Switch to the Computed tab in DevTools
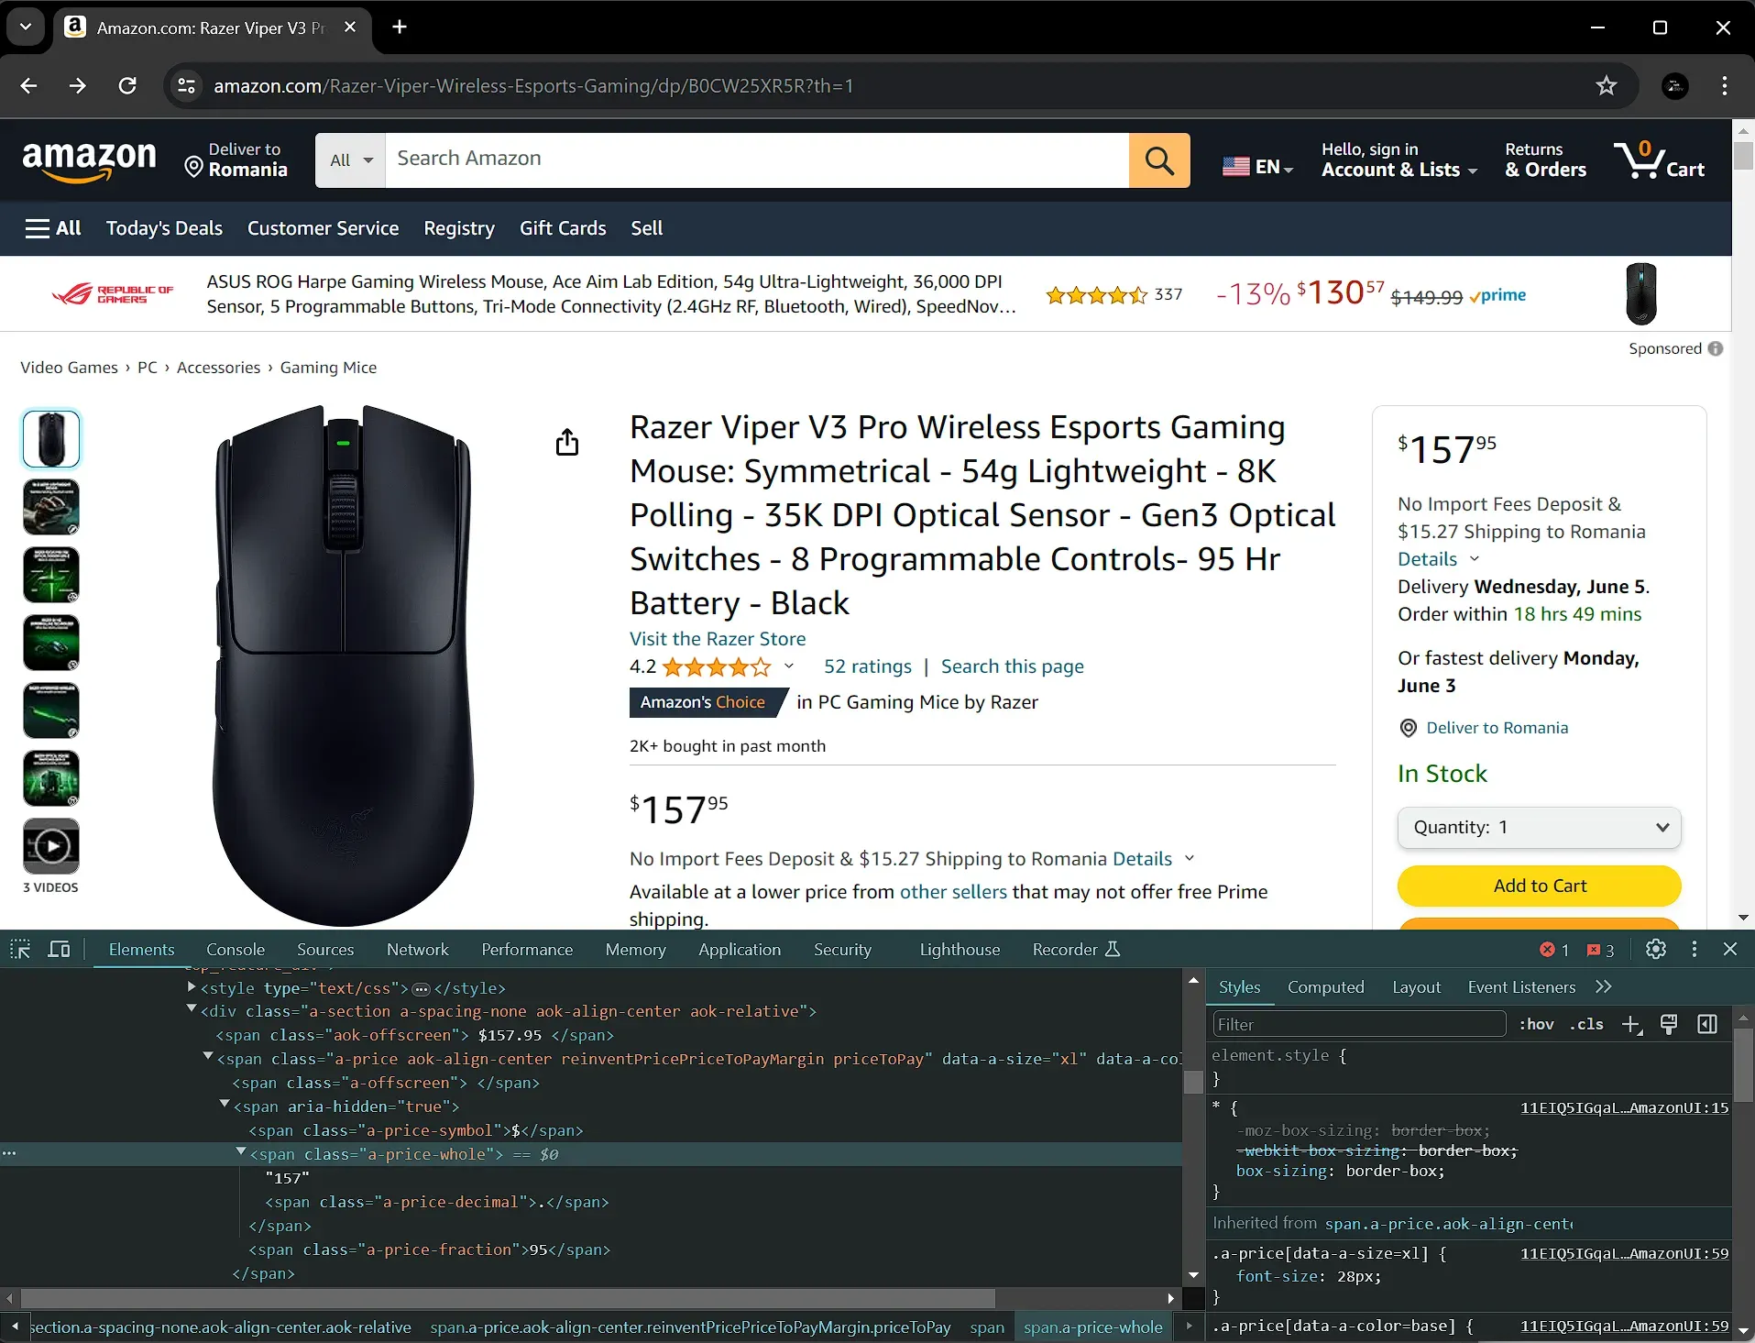 [x=1325, y=986]
